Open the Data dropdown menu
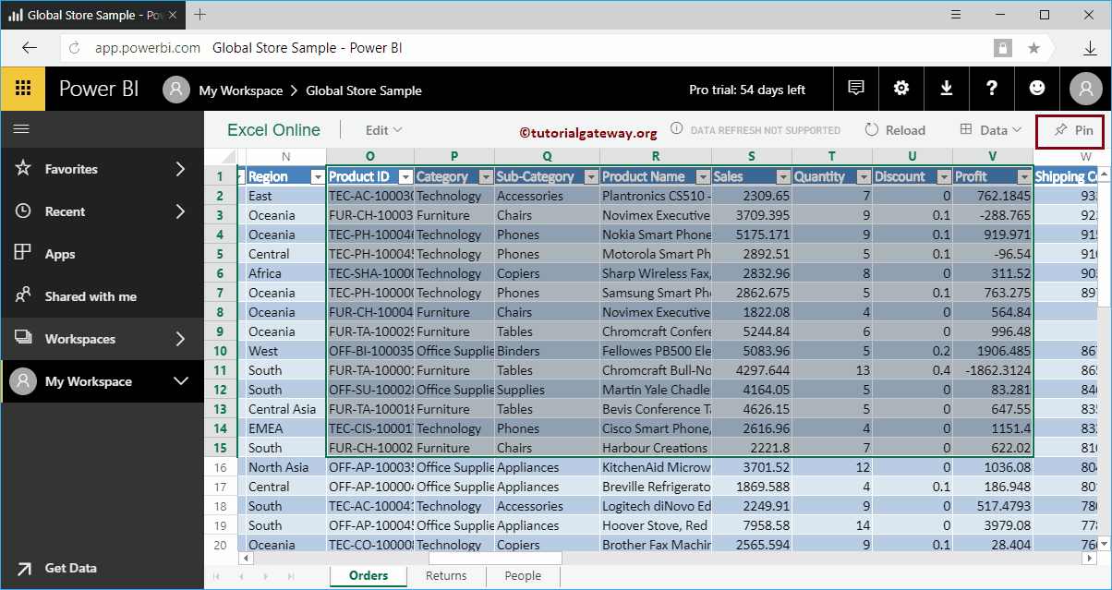Viewport: 1112px width, 590px height. (991, 130)
